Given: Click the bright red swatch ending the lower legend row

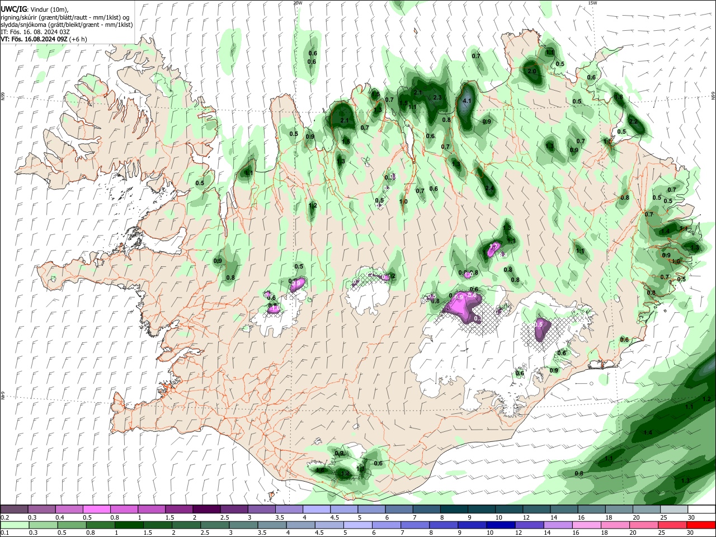Looking at the screenshot, I should (701, 525).
